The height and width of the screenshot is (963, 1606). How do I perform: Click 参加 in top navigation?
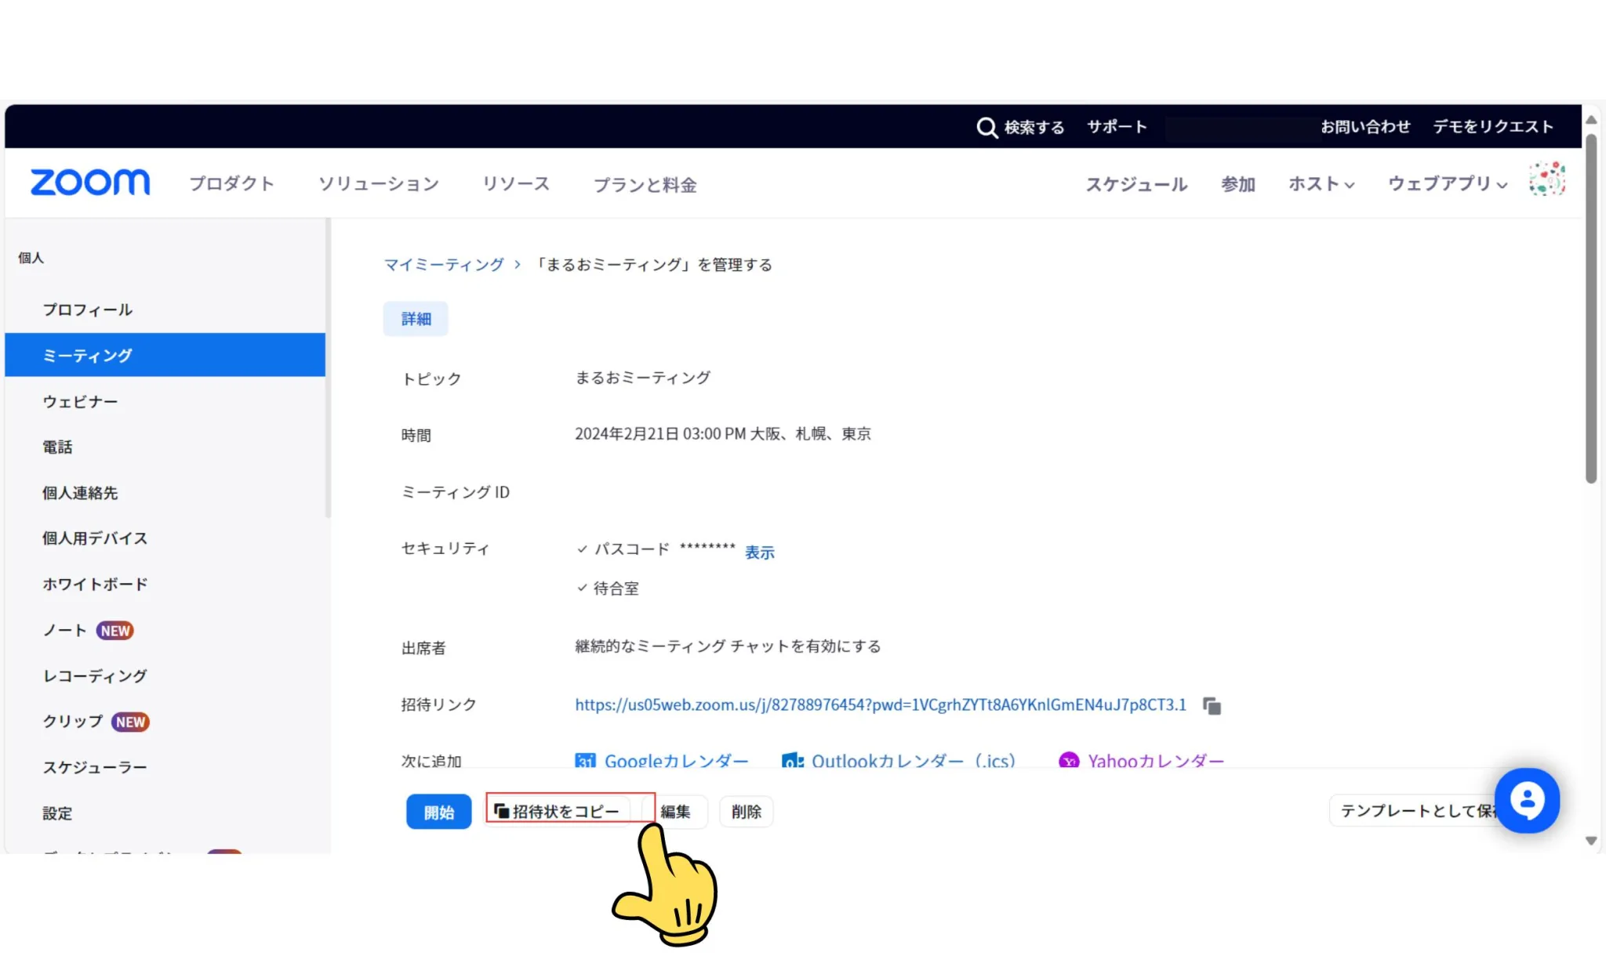coord(1238,184)
